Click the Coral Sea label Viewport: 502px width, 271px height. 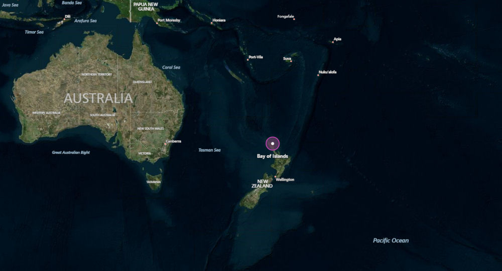click(171, 68)
